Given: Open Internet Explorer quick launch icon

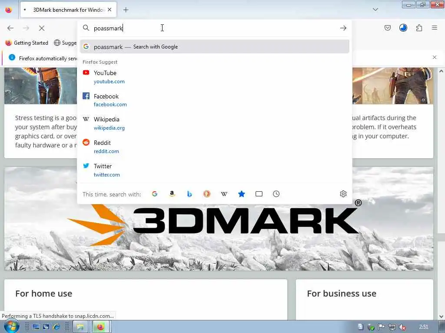Looking at the screenshot, I should pos(56,327).
